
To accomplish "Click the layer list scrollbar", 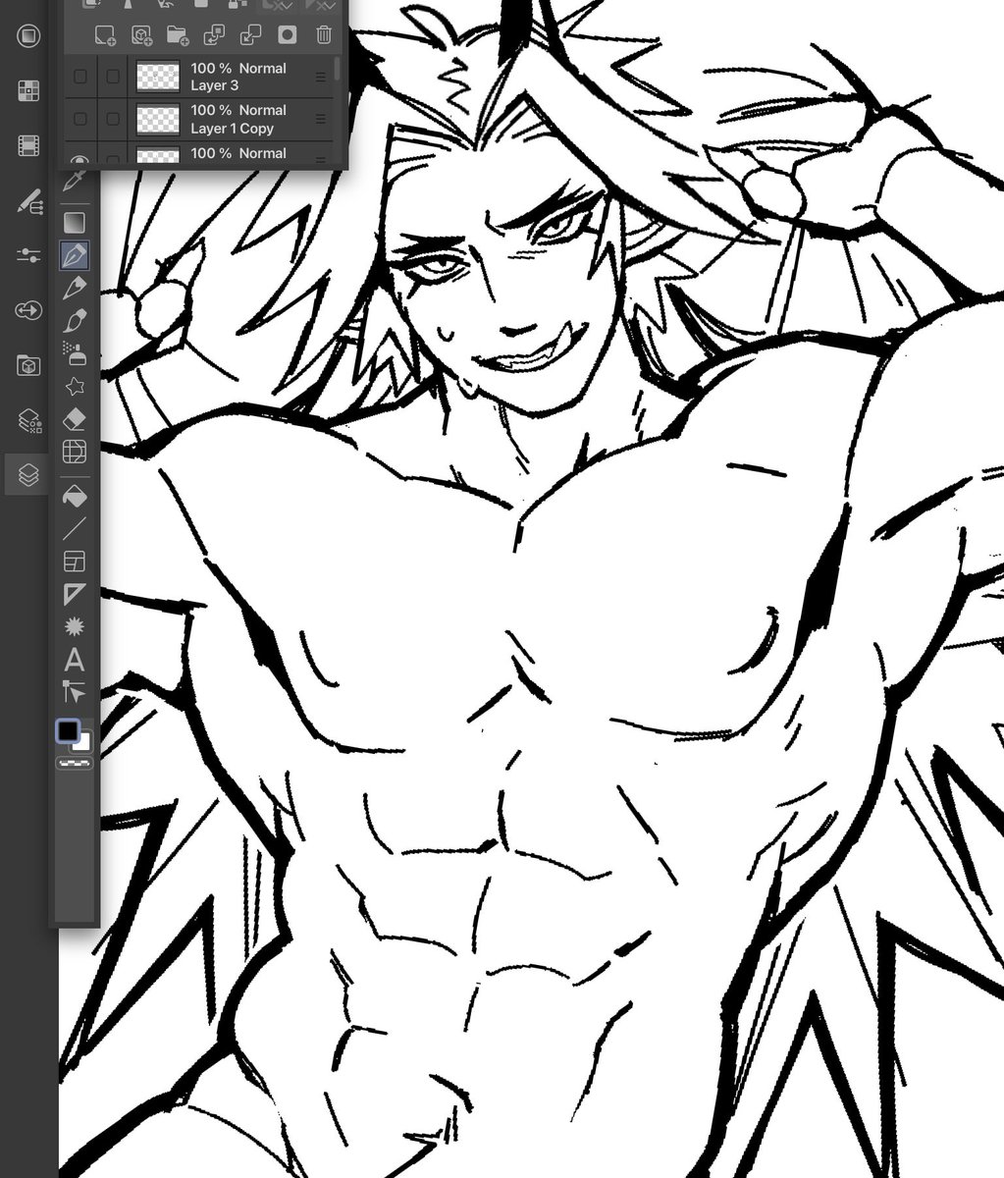I will [339, 69].
